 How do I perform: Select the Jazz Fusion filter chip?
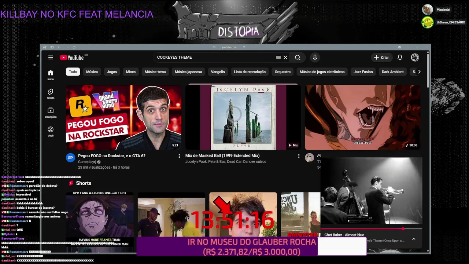pos(363,72)
